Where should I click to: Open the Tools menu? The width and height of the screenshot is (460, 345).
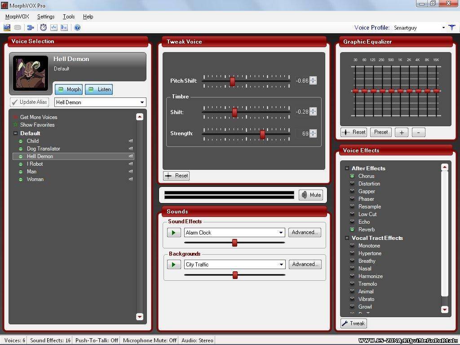(x=69, y=17)
